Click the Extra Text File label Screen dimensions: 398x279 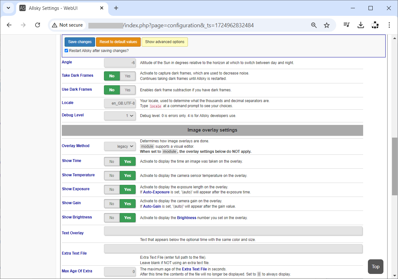[x=74, y=253]
